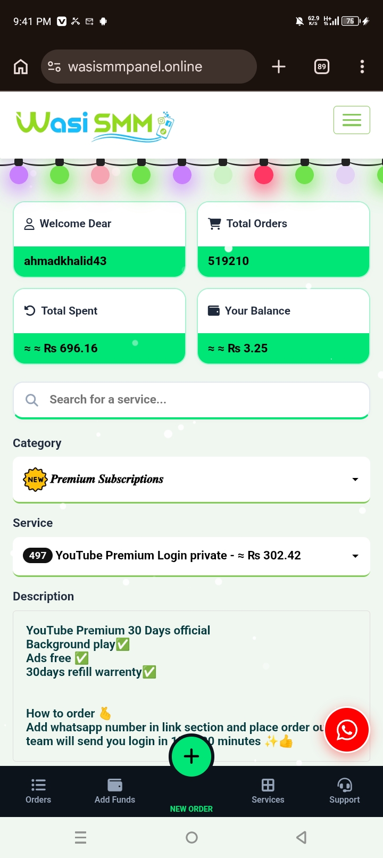Screen dimensions: 383x858
Task: Tap the Wasi SMM logo
Action: coord(95,126)
